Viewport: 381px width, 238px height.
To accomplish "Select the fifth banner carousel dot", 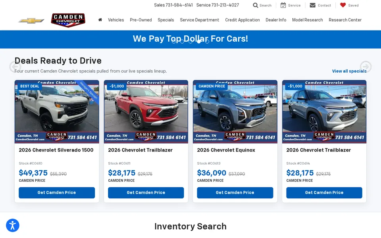I will coord(207,42).
